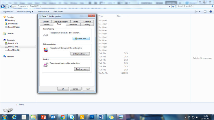Click the Check now button
214x120 pixels.
tap(81, 39)
